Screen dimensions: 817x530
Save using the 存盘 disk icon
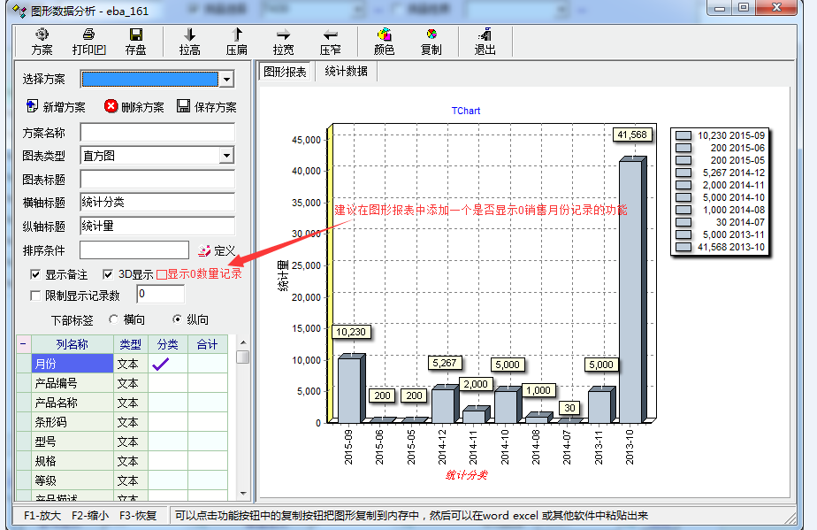135,41
